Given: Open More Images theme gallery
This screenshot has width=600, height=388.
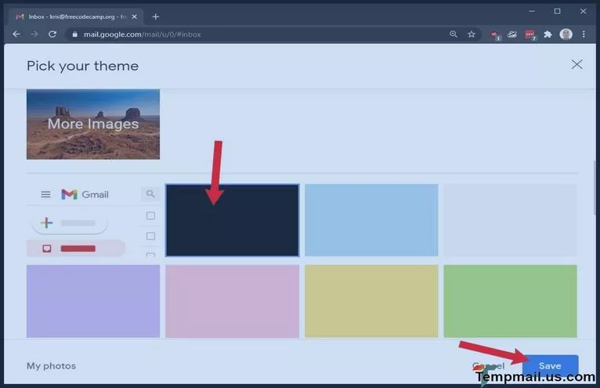Looking at the screenshot, I should pyautogui.click(x=93, y=124).
